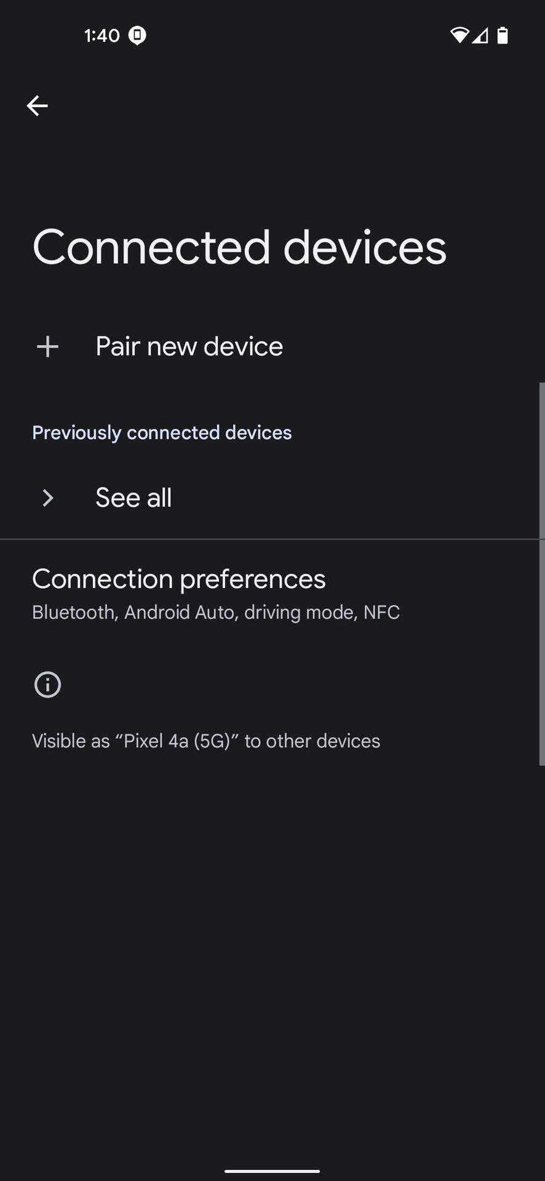Click the info circle icon

47,685
